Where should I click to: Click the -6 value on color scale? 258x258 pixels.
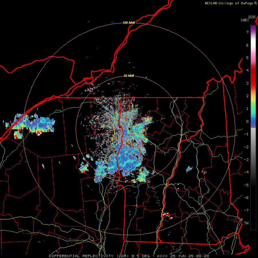tap(246, 198)
